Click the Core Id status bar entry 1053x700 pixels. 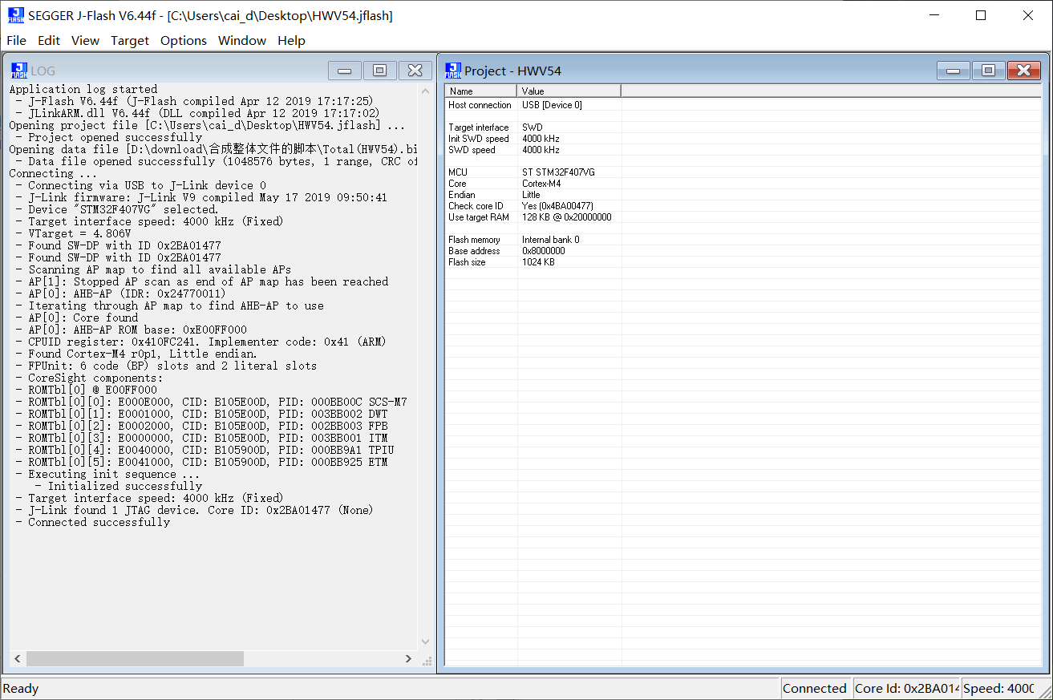[x=906, y=688]
